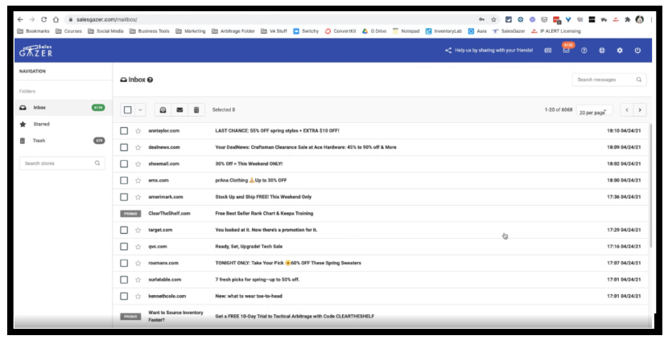Star the amerimark.com message
Image resolution: width=668 pixels, height=344 pixels.
coord(138,197)
